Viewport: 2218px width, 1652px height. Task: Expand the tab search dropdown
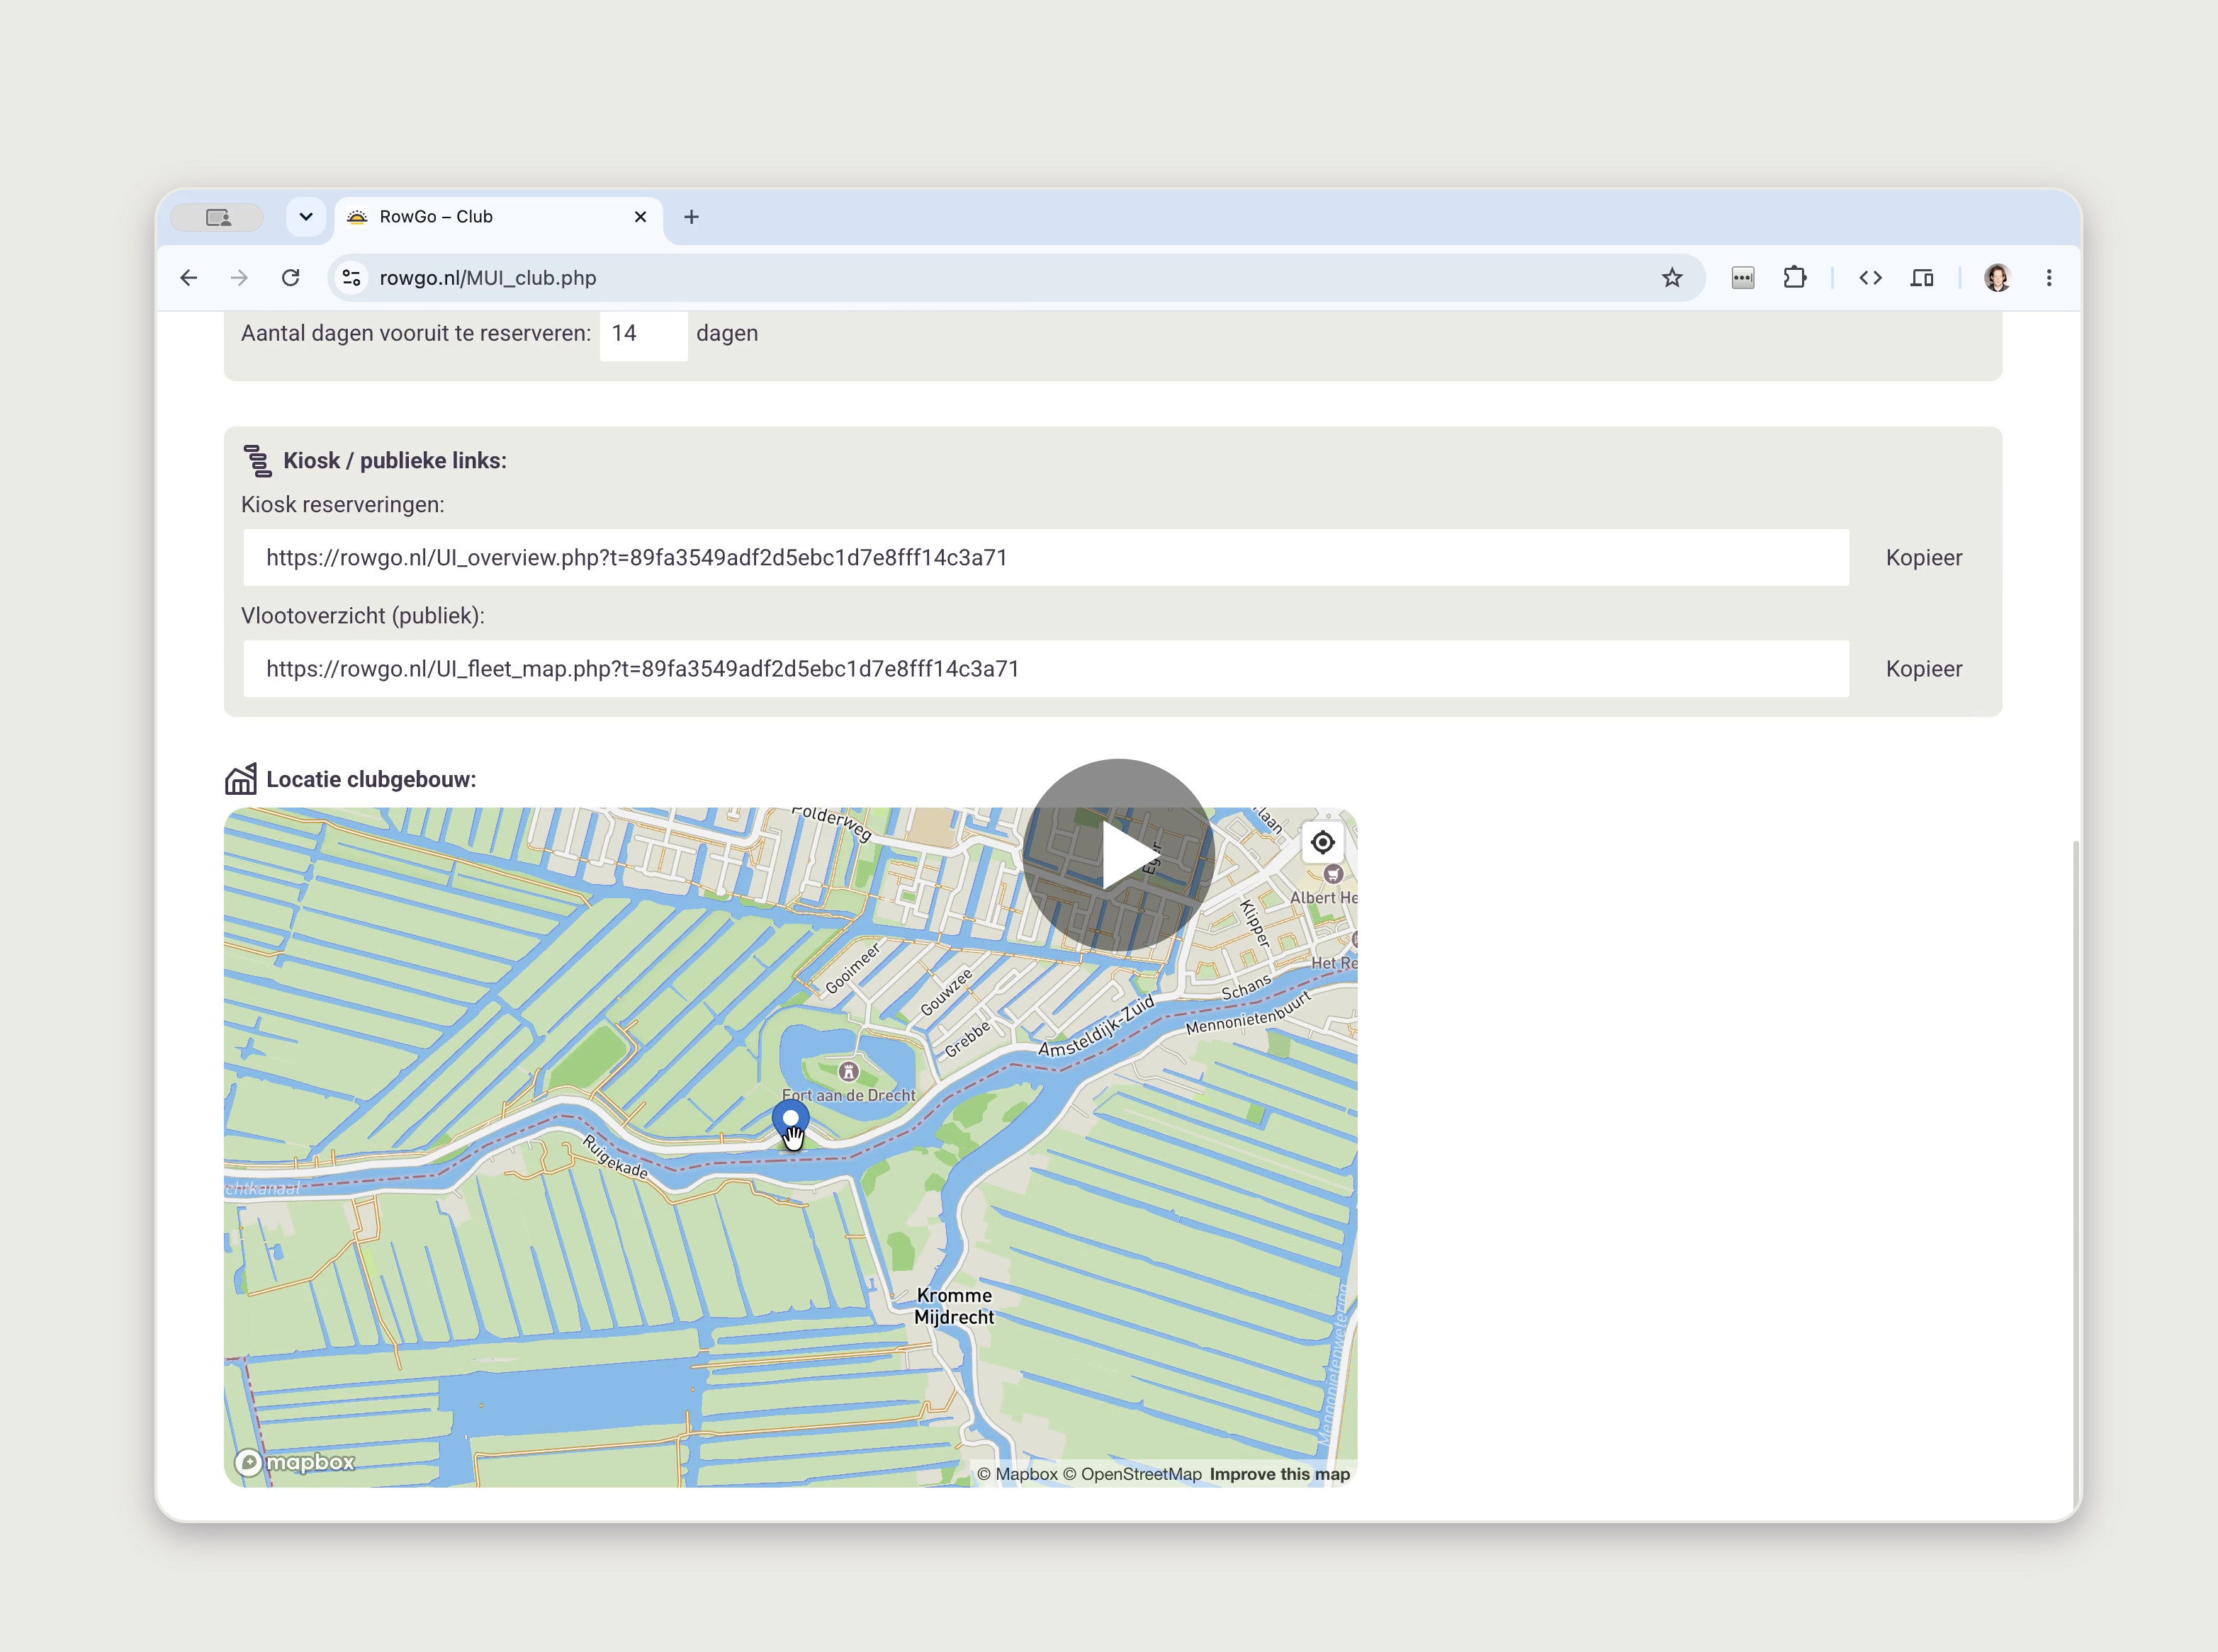click(x=306, y=217)
